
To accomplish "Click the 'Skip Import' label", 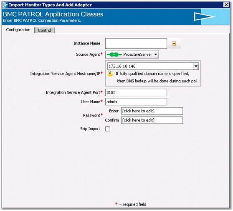I will (x=90, y=129).
